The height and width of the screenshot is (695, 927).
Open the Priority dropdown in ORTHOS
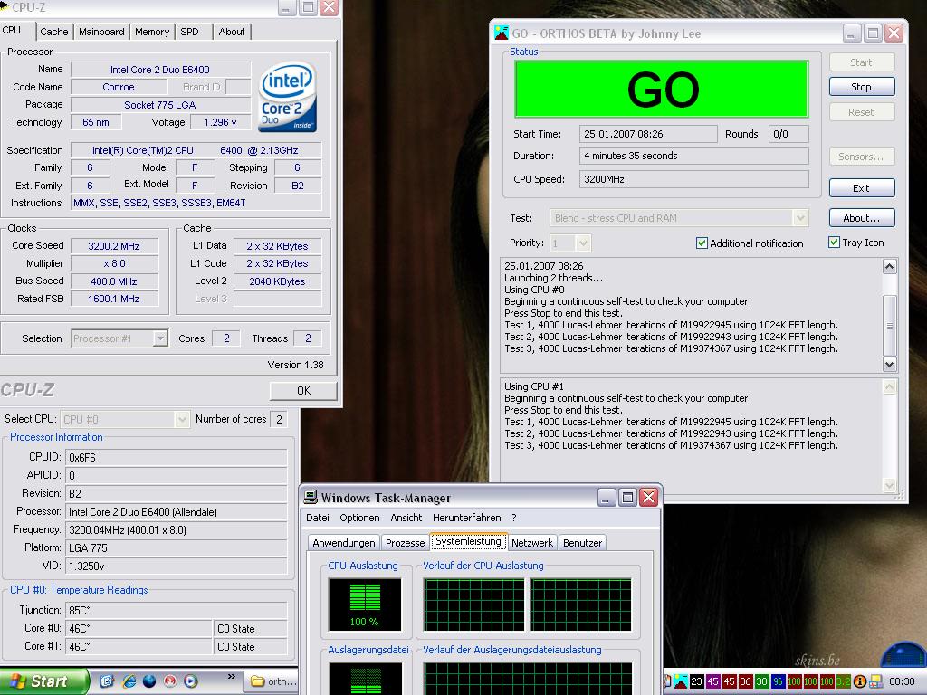coord(583,243)
